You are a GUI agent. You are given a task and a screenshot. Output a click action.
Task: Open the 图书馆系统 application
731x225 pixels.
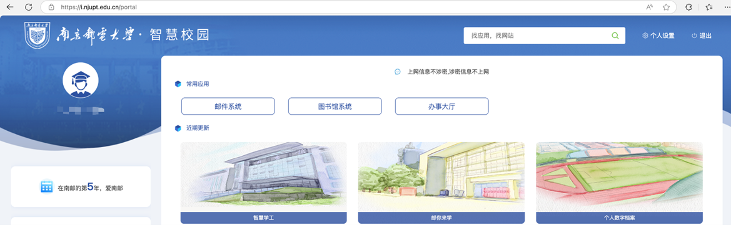335,107
